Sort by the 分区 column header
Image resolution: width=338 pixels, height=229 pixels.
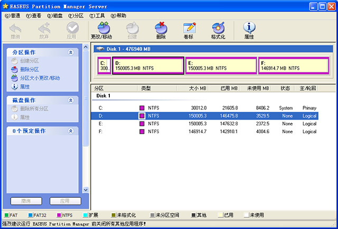coord(115,88)
